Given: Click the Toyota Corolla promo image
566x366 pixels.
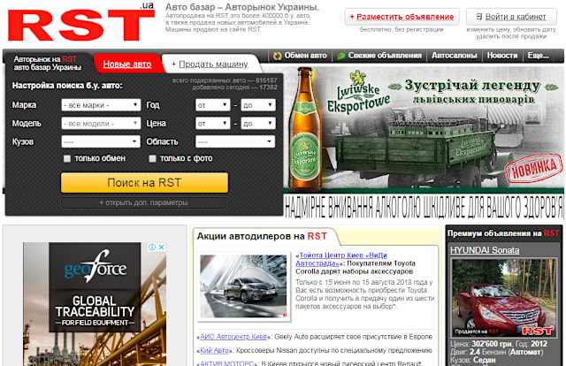Looking at the screenshot, I should (x=244, y=286).
